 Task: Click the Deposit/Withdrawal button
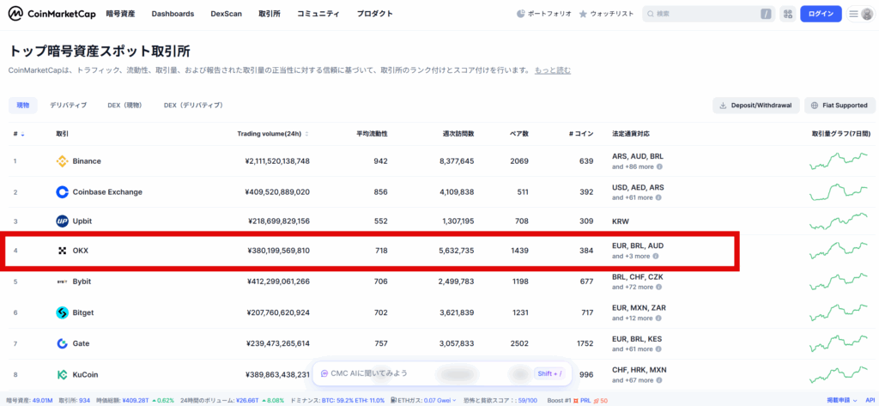point(755,106)
